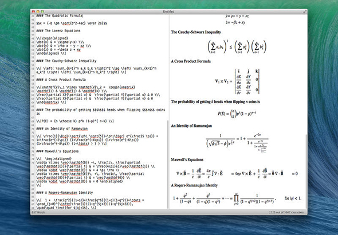The width and height of the screenshot is (338, 235).
Task: Click the '\quad\quad \text{for $|q|<1$}' source line
Action: 66,208
